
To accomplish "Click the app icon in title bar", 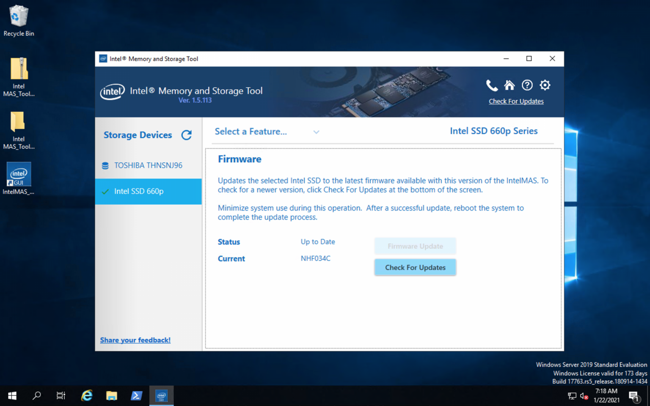I will [103, 58].
